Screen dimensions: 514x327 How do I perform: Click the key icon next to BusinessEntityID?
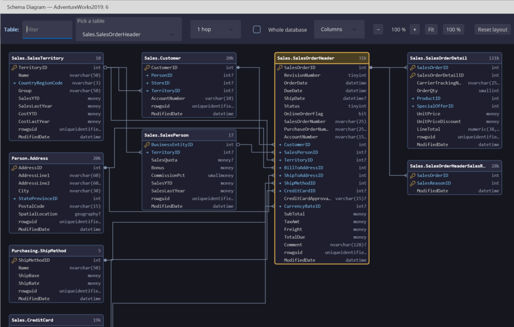(x=147, y=144)
